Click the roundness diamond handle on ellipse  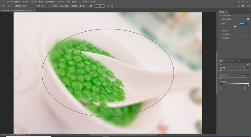coord(154,42)
